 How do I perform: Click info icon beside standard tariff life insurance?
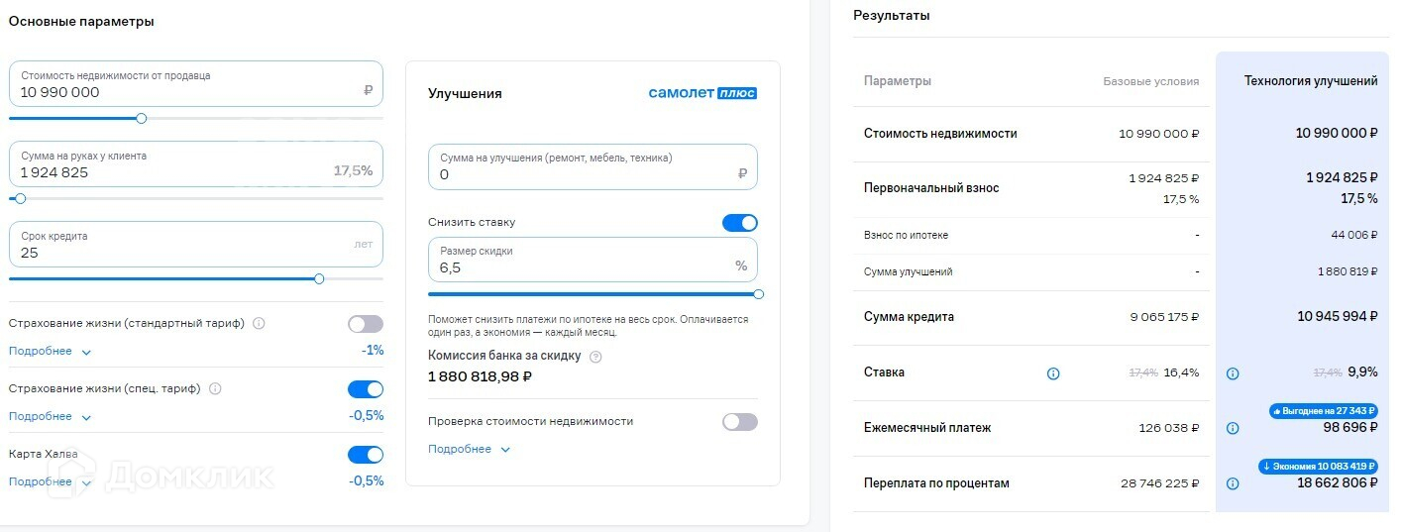(259, 324)
